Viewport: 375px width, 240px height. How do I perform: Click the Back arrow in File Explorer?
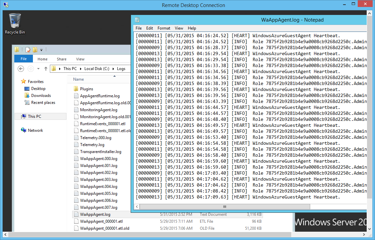[x=21, y=69]
